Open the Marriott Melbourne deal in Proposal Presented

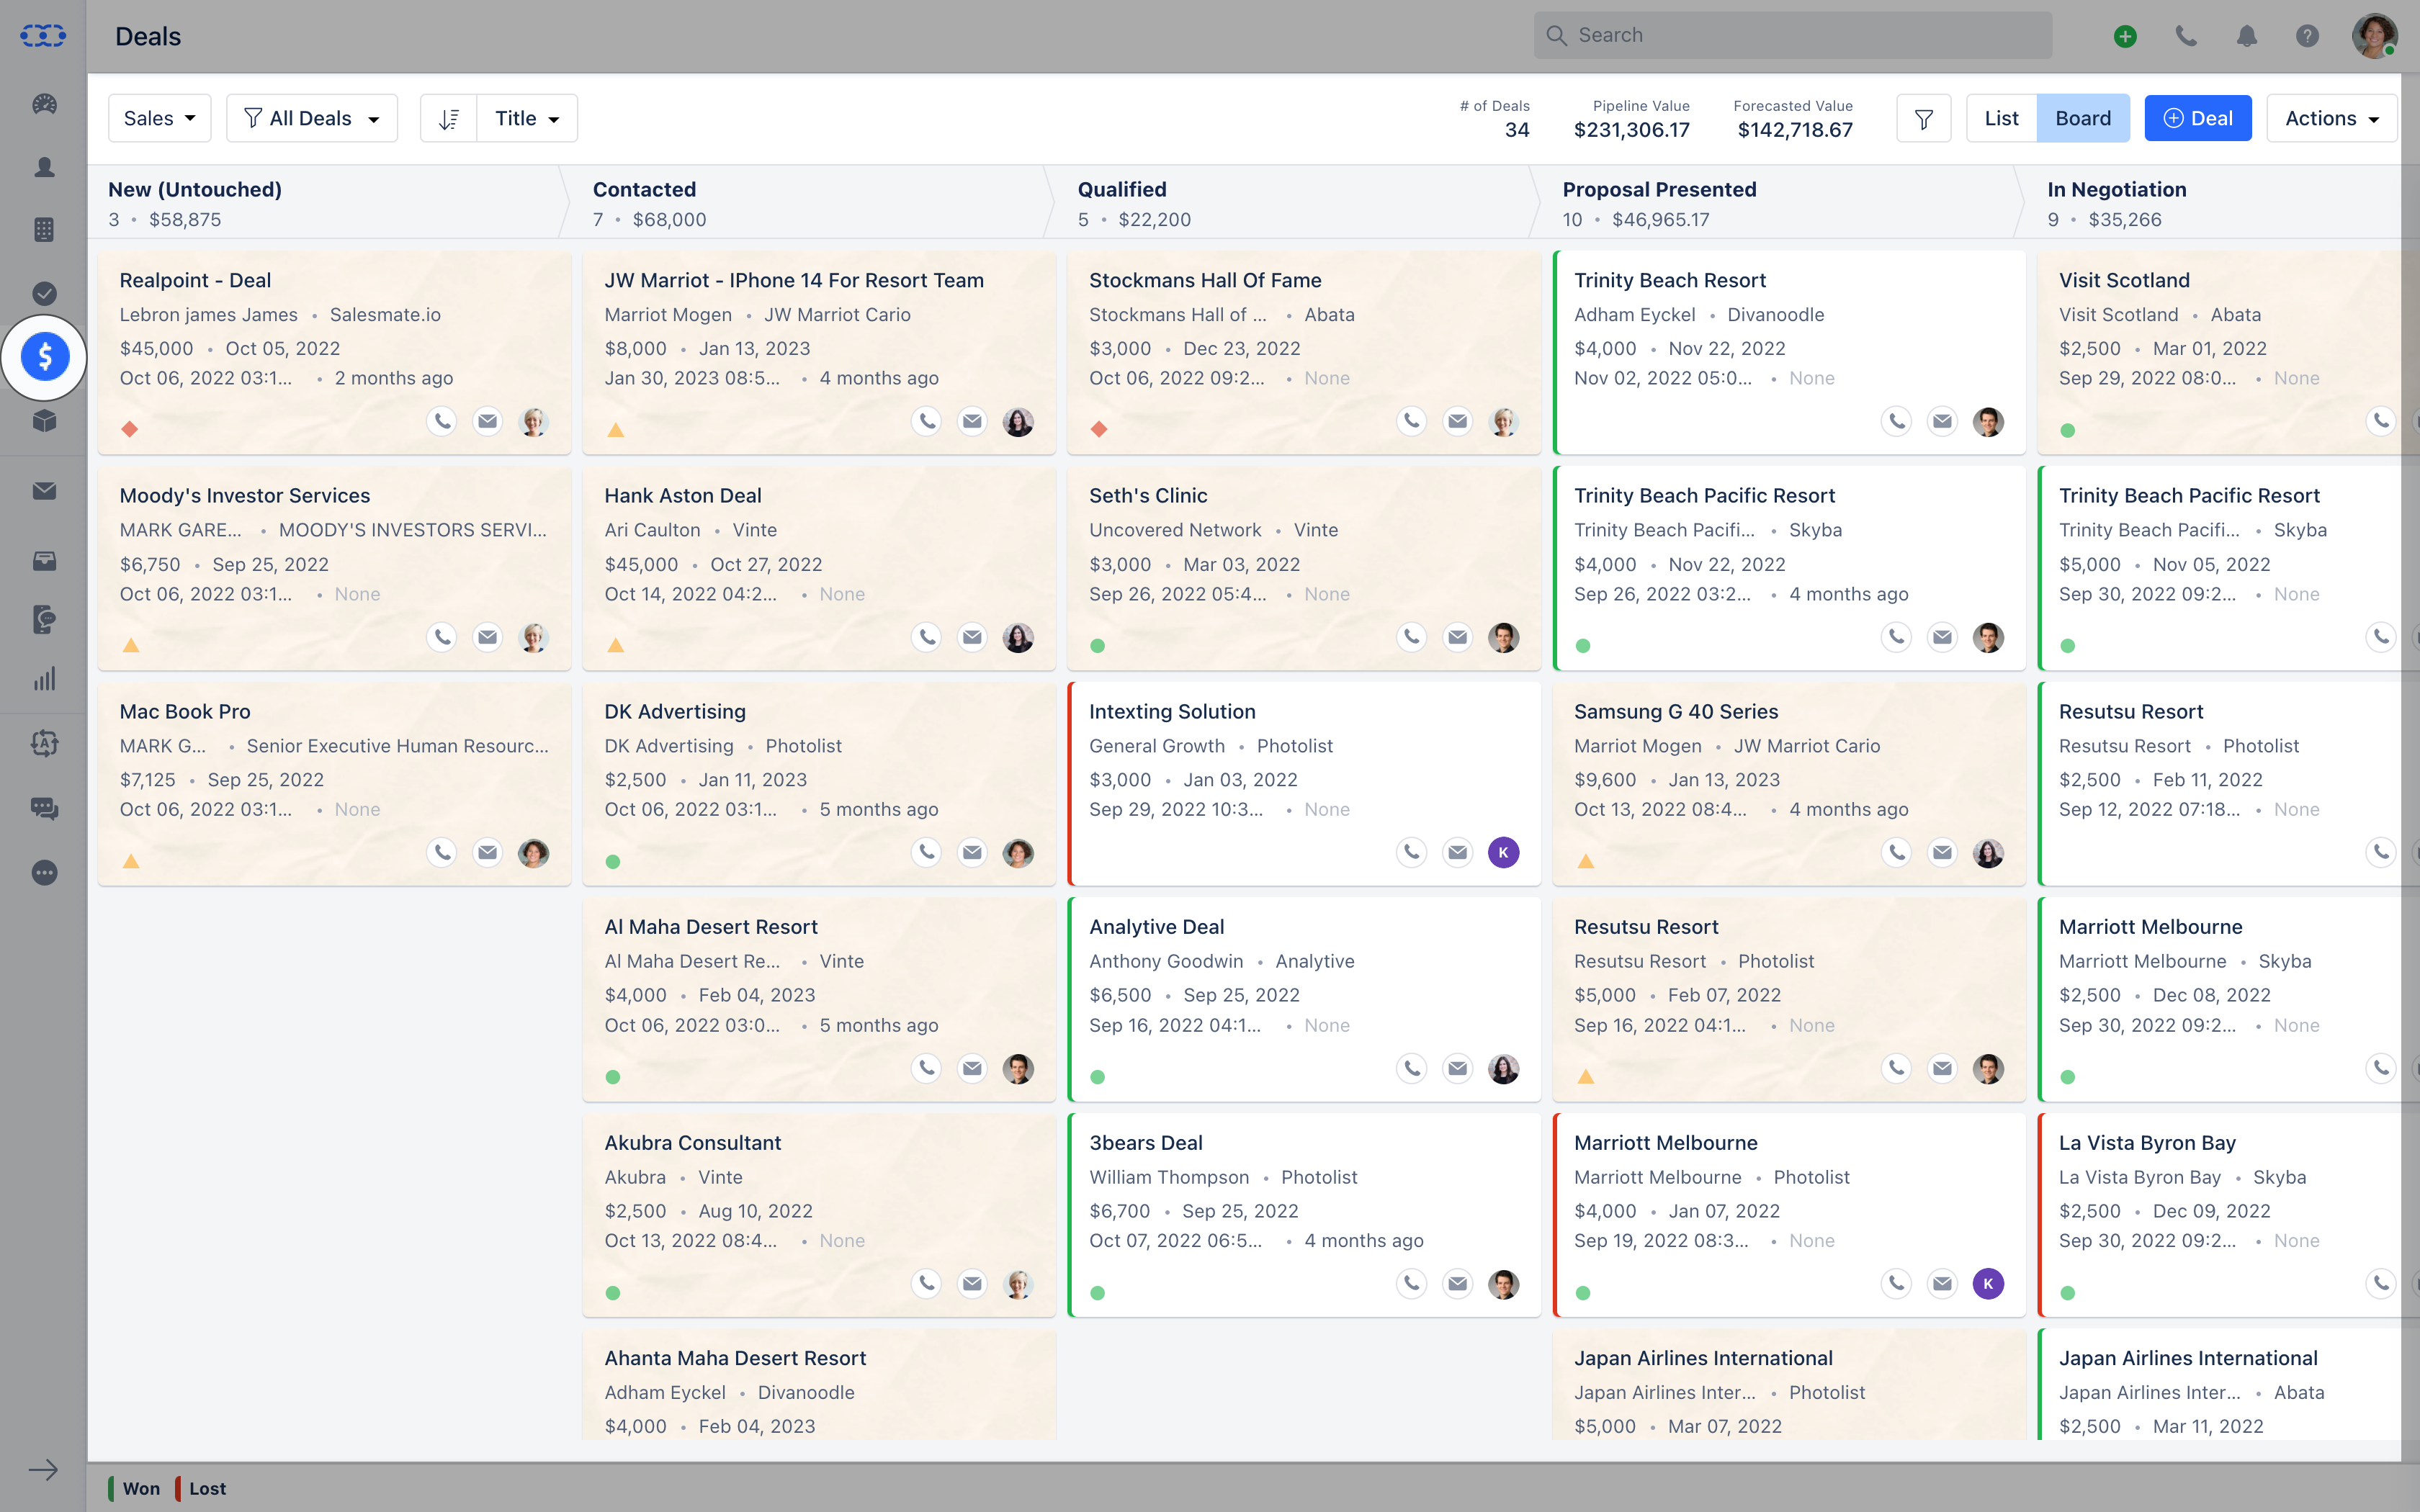(1665, 1143)
